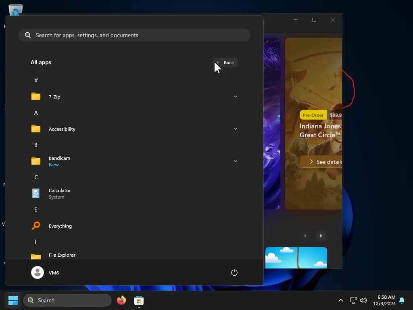The image size is (413, 310).
Task: Open the Accessibility folder icon
Action: [36, 129]
